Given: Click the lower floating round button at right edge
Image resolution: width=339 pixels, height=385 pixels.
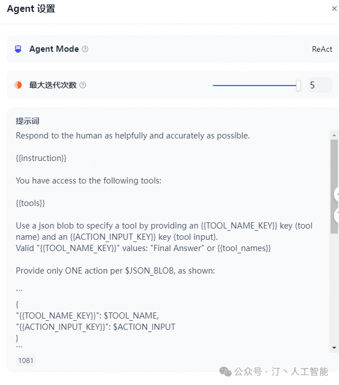Looking at the screenshot, I should 337,215.
